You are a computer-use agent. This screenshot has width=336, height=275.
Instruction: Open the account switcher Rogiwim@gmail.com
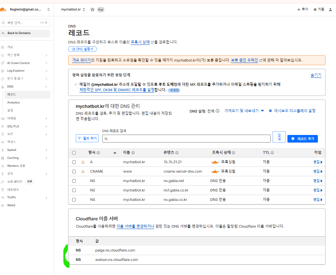point(30,9)
